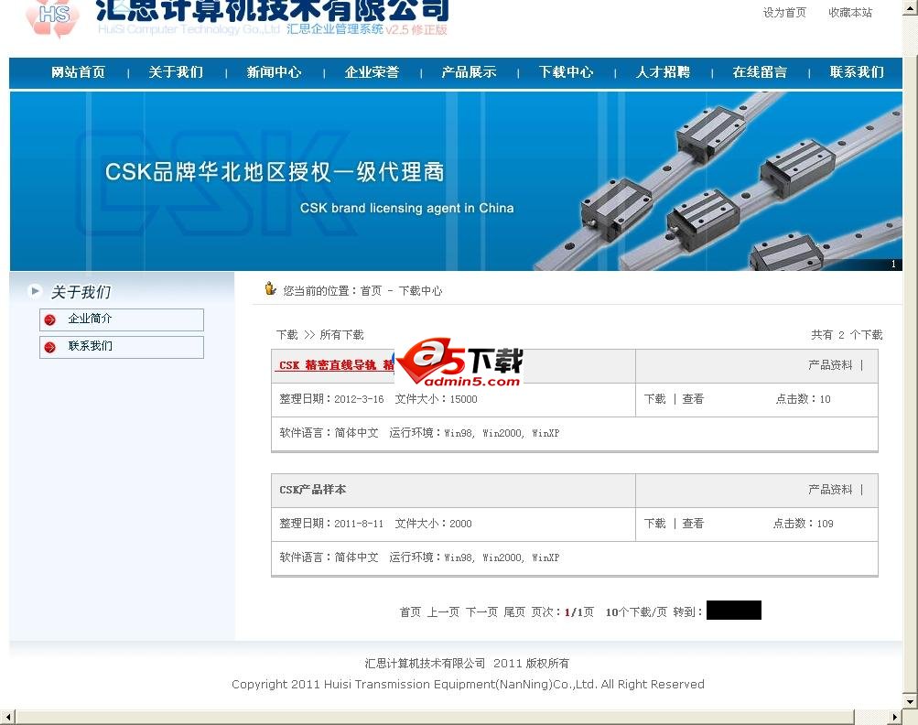This screenshot has width=918, height=725.
Task: Open the CSK 精密直线导轨 download title
Action: 336,365
